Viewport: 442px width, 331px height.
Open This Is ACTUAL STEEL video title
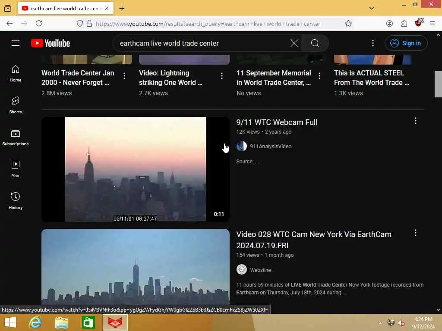(372, 78)
